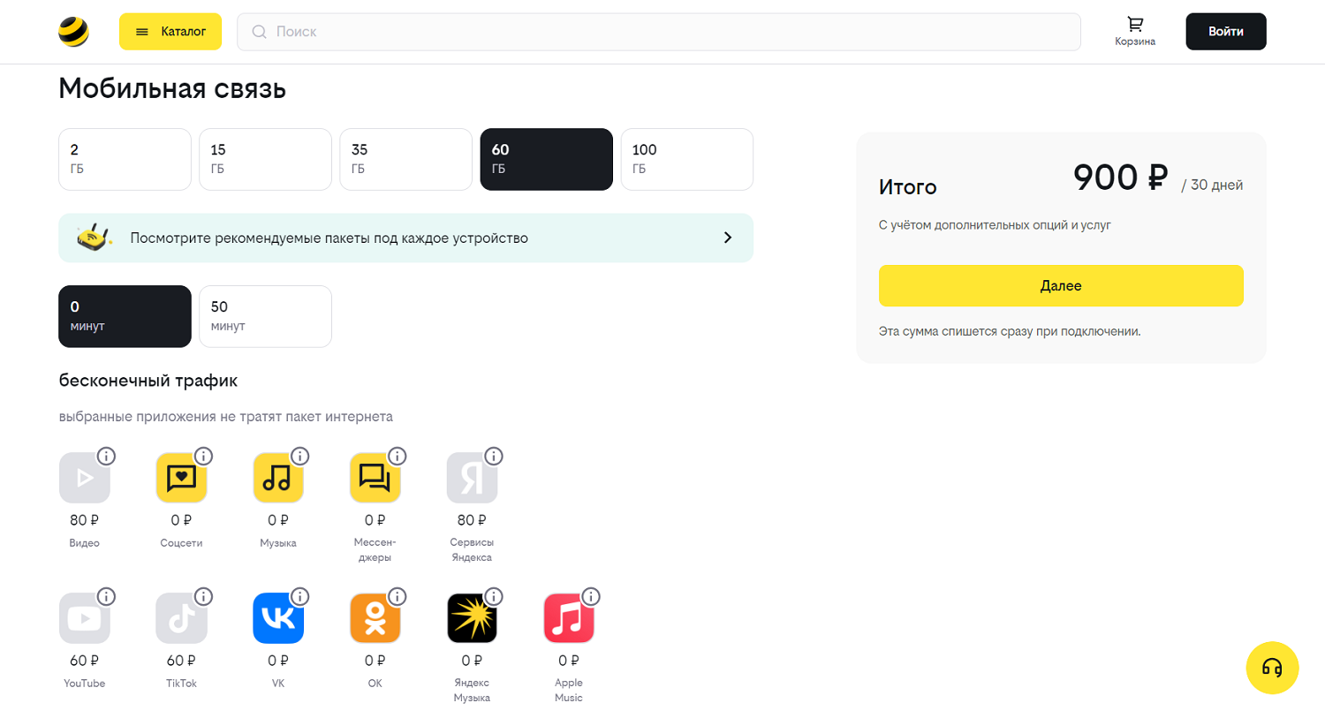
Task: Toggle the Соцсети unlimited traffic option
Action: [181, 478]
